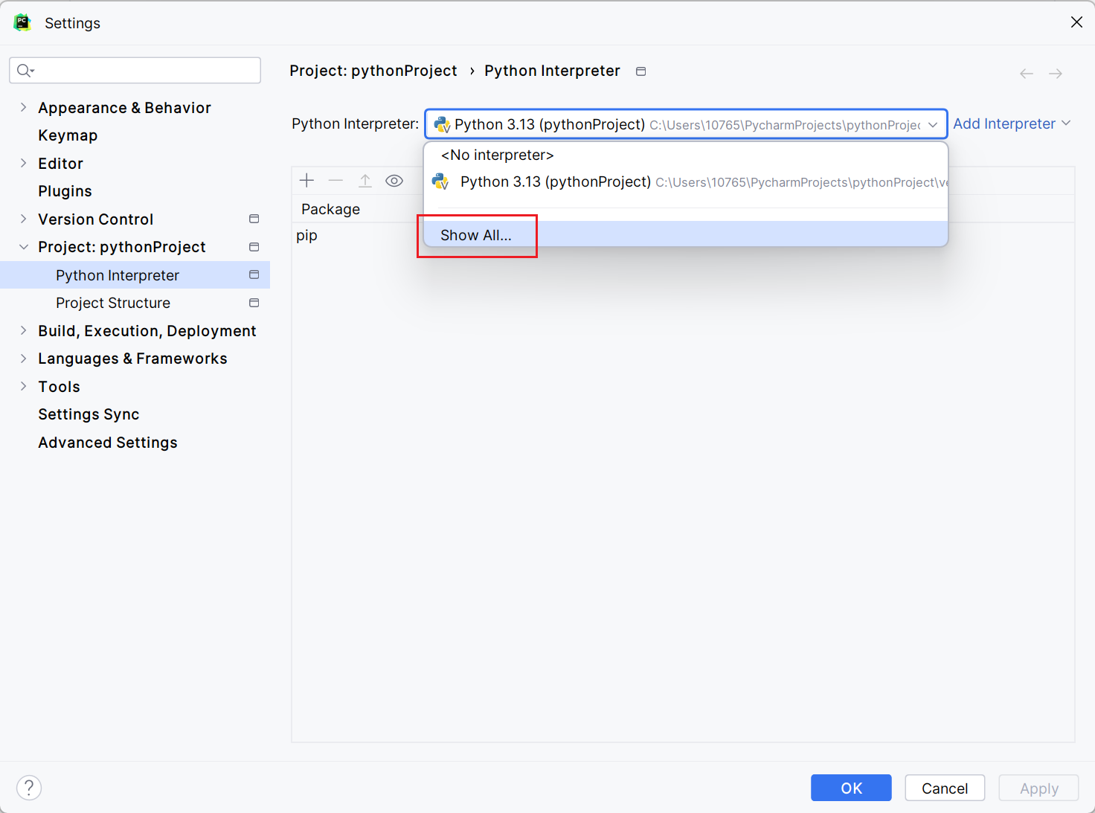Screen dimensions: 1095x813
Task: Open Settings Sync page
Action: coord(89,414)
